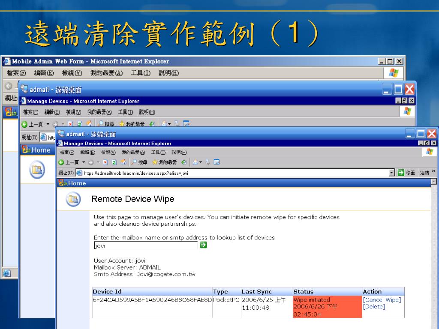Click folder icon beside Remote Device Wipe heading

[x=73, y=199]
